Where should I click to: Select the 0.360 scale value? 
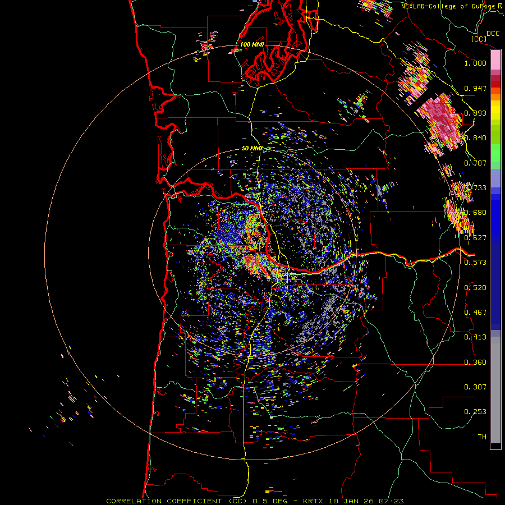tap(475, 362)
